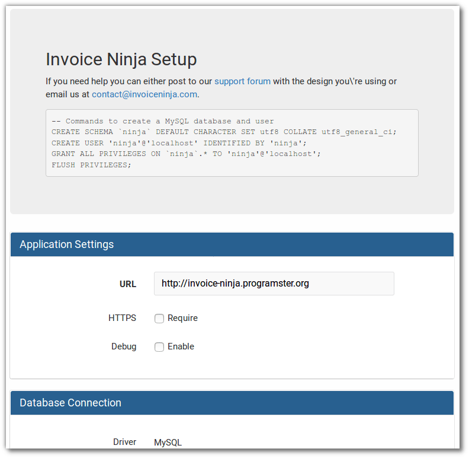The height and width of the screenshot is (458, 469).
Task: Click the Database Connection panel header
Action: click(232, 403)
